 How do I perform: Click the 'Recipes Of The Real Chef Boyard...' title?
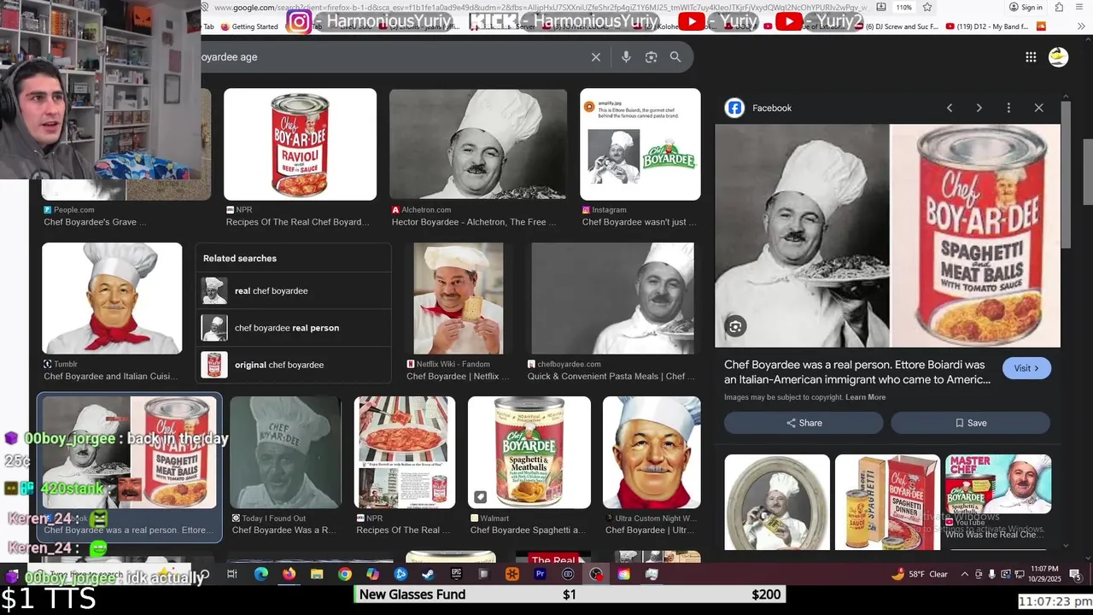tap(298, 222)
